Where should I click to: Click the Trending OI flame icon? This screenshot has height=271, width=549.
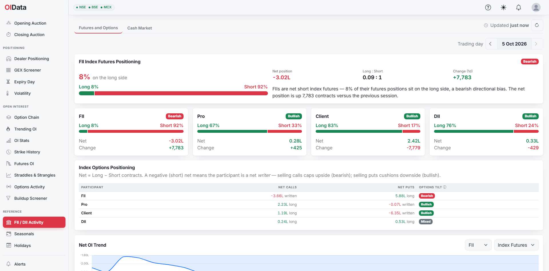[9, 129]
